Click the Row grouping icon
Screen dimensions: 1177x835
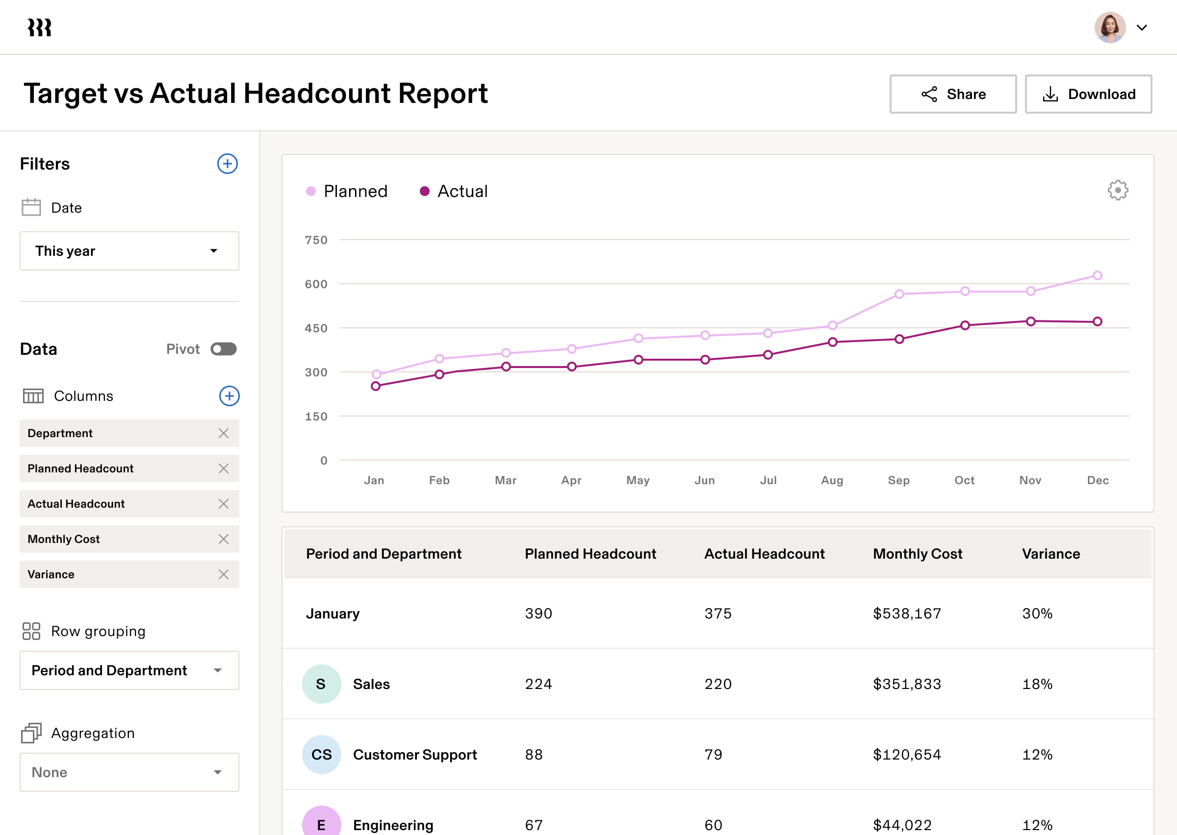32,631
